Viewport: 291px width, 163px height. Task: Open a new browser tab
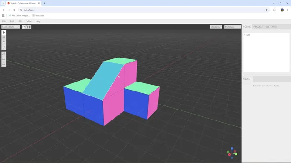click(44, 3)
